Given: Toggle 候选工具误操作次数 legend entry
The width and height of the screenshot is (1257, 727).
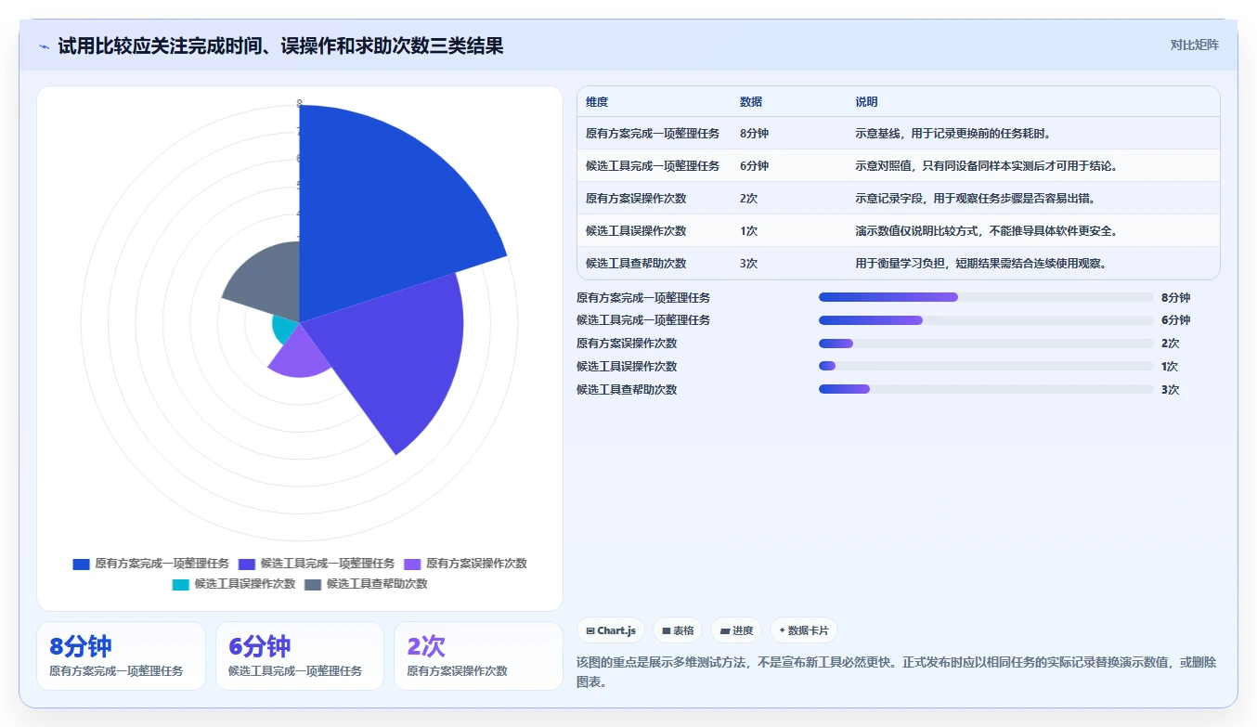Looking at the screenshot, I should click(234, 584).
